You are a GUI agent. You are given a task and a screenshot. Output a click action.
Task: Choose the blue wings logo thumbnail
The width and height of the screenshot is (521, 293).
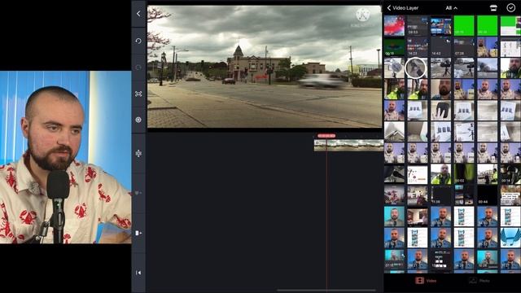click(510, 238)
